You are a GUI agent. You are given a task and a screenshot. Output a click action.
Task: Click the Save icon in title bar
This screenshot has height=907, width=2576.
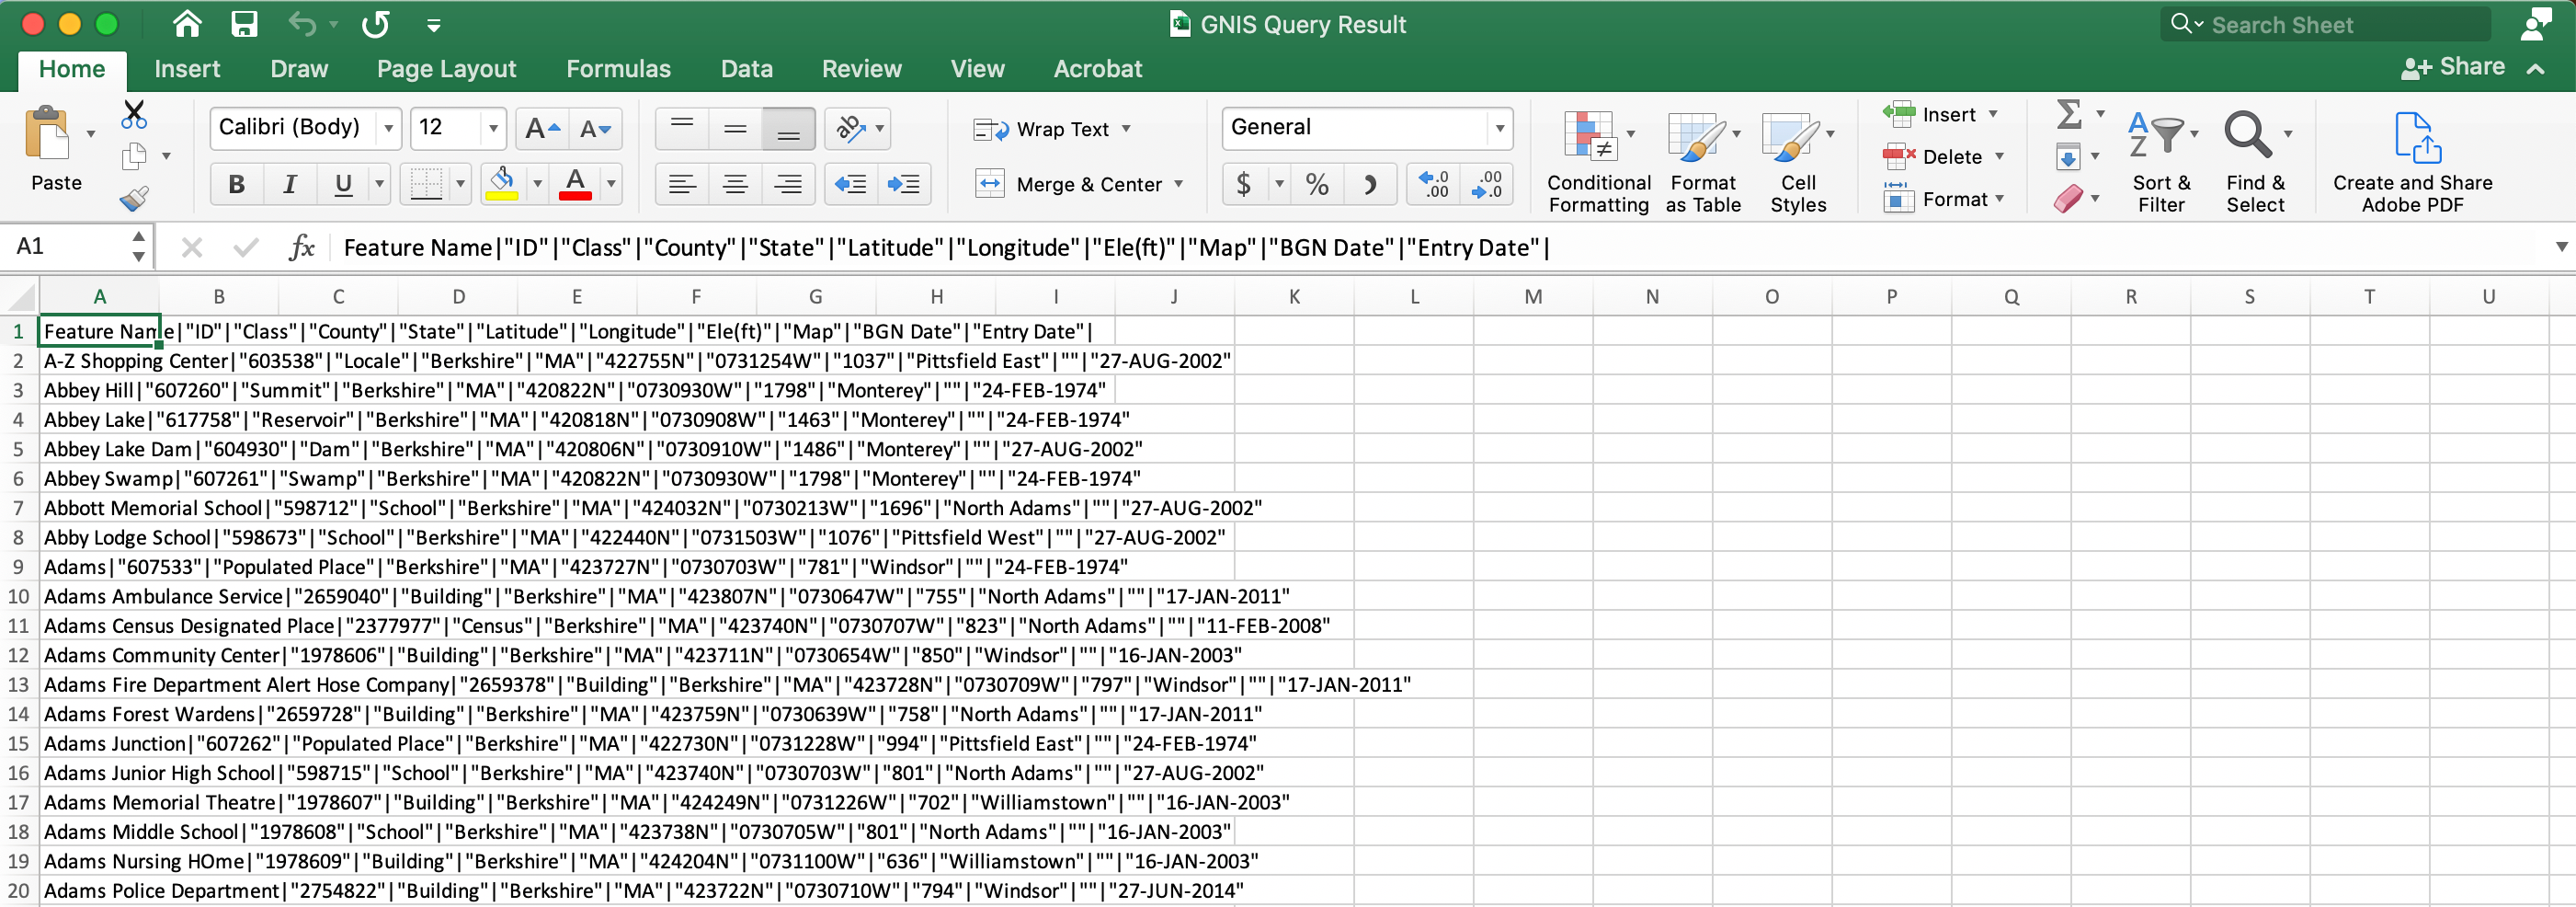pyautogui.click(x=244, y=24)
